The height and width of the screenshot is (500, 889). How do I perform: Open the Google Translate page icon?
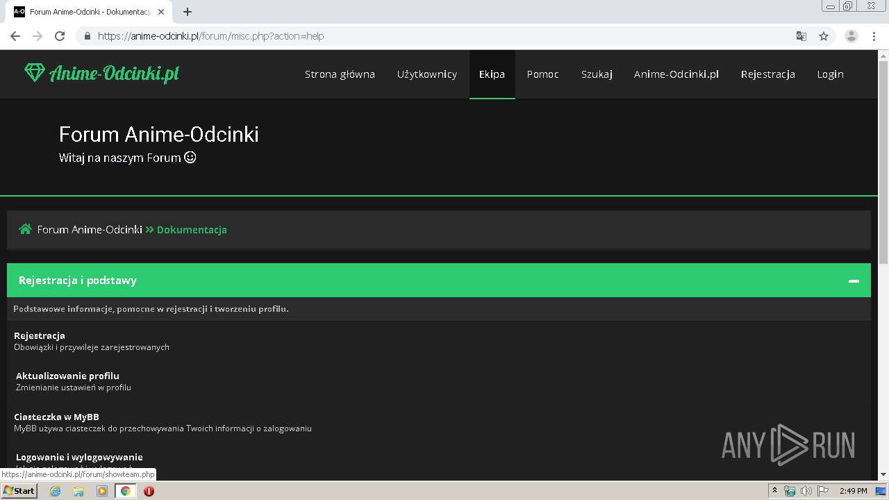[801, 36]
